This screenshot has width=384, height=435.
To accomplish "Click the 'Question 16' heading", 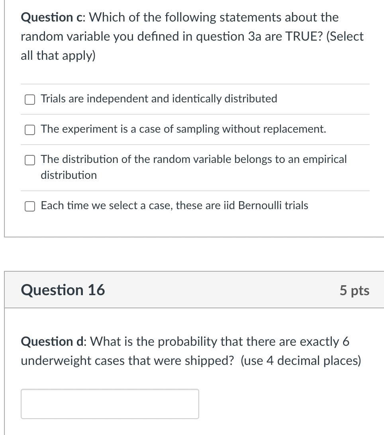I will coord(63,290).
